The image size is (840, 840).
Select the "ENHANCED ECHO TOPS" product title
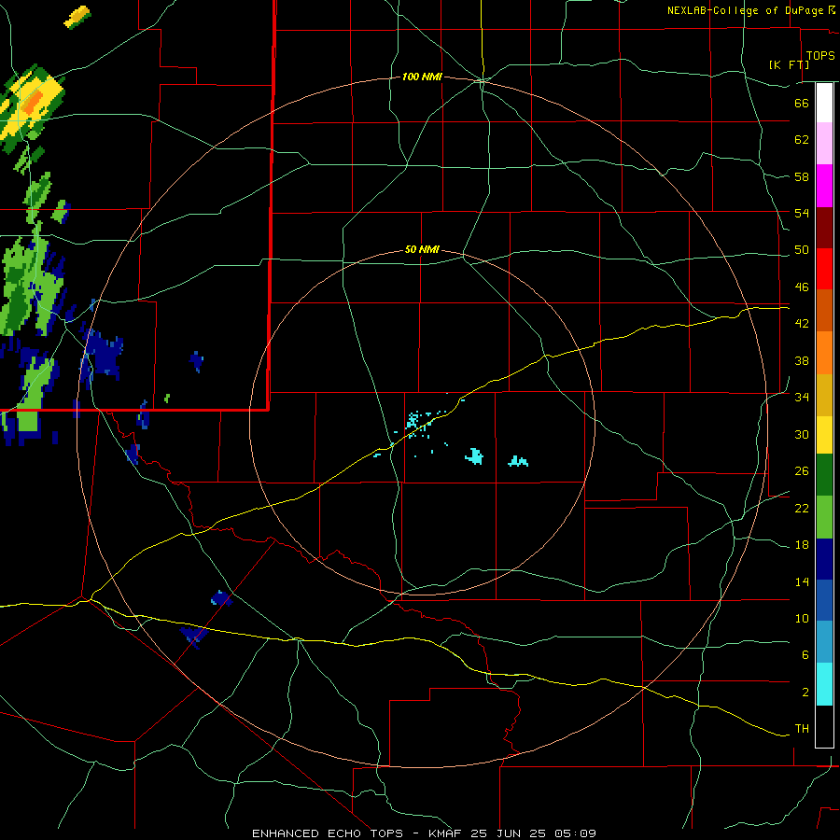click(x=328, y=833)
